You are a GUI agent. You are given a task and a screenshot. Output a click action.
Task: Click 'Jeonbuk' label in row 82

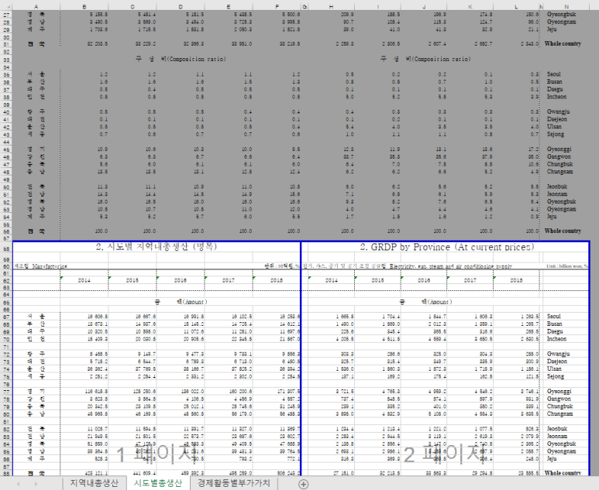pyautogui.click(x=557, y=429)
